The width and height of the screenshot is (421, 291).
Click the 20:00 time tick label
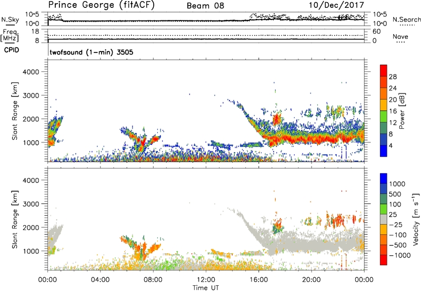point(311,280)
